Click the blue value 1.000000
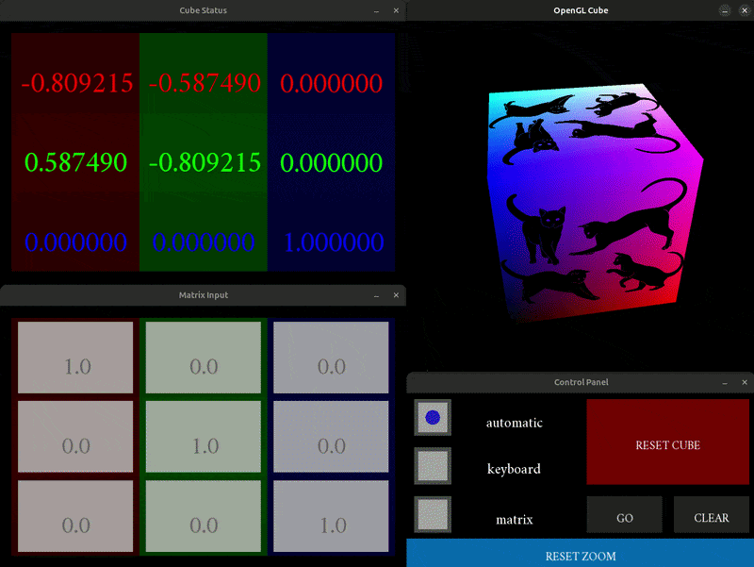The width and height of the screenshot is (754, 567). click(x=334, y=242)
